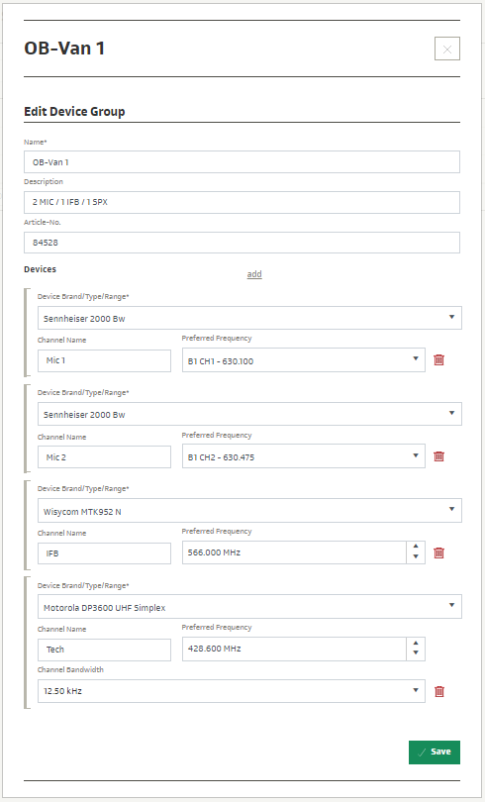Screen dimensions: 485x802
Task: Remove the IFB device with trash icon
Action: click(x=438, y=552)
